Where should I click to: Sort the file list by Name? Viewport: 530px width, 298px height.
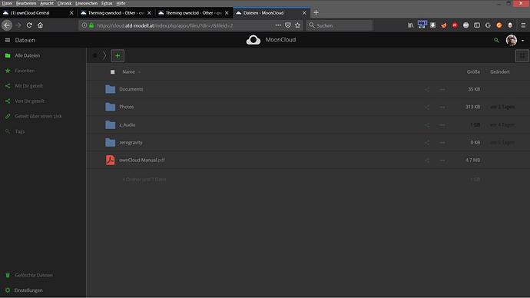coord(128,72)
